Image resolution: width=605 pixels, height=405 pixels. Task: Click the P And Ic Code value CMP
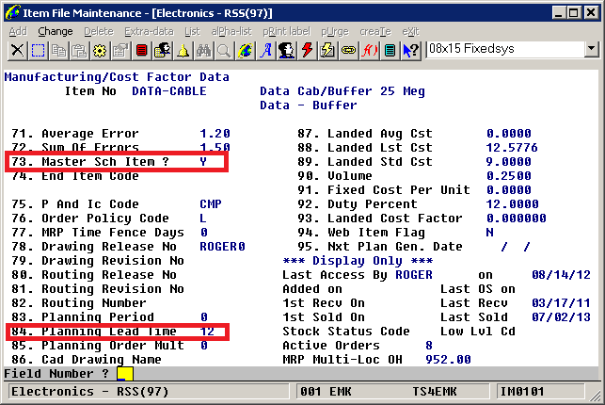[211, 204]
